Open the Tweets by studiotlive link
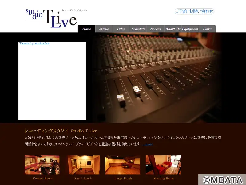Image resolution: width=246 pixels, height=185 pixels. coord(34,43)
